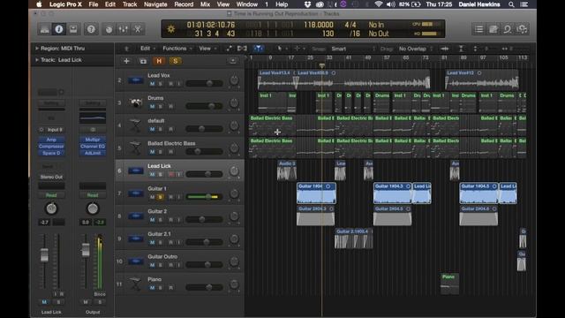Open the Snap Smart dropdown

[353, 49]
